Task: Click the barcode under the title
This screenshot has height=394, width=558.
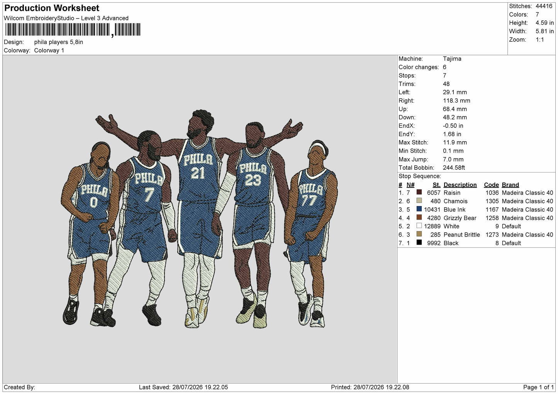Action: pos(72,30)
